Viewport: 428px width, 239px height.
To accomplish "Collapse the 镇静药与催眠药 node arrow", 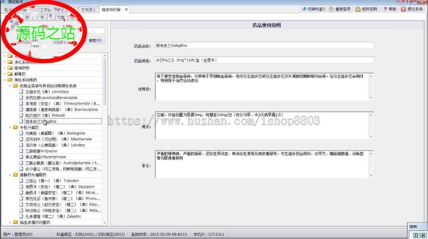I will 10,175.
